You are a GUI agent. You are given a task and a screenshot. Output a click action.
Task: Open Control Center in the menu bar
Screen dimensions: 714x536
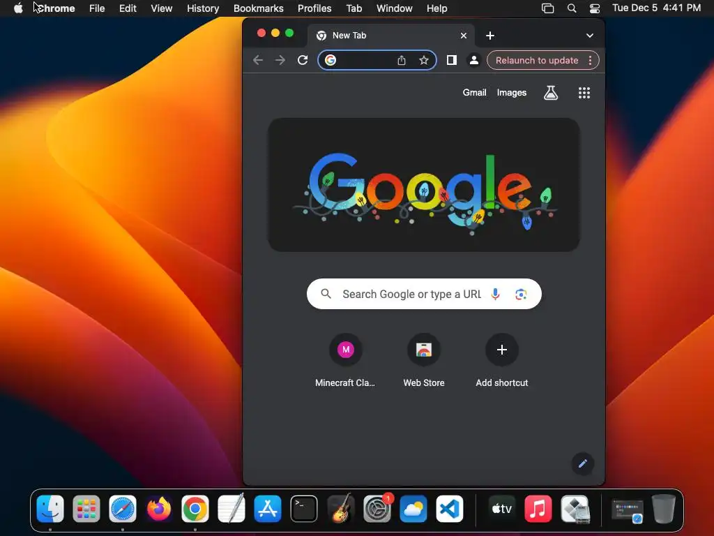coord(594,8)
